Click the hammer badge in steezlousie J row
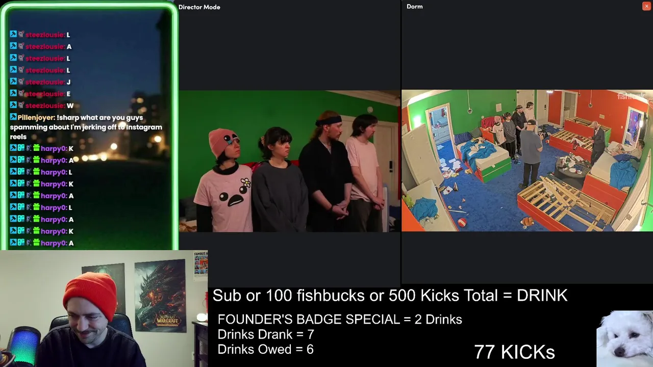The image size is (653, 367). [13, 82]
